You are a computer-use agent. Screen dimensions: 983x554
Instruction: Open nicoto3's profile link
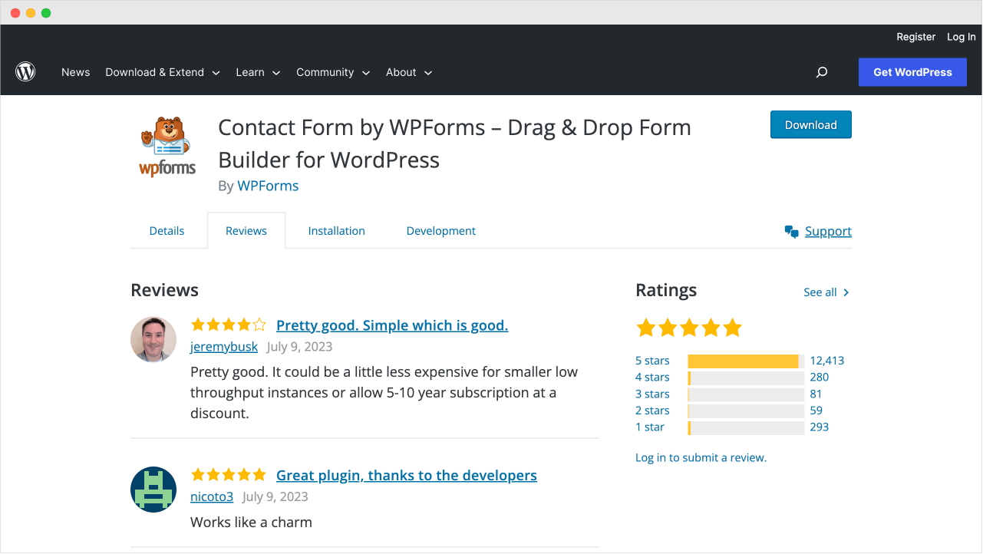click(212, 496)
